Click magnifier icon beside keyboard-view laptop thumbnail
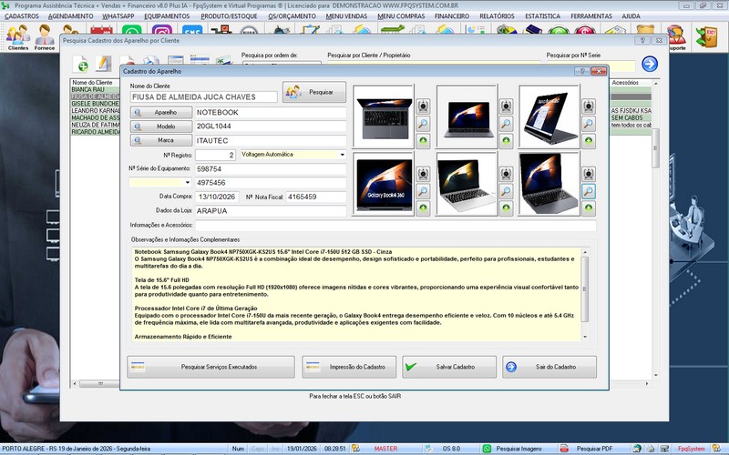Screen dimensions: 729x455 (x=423, y=124)
